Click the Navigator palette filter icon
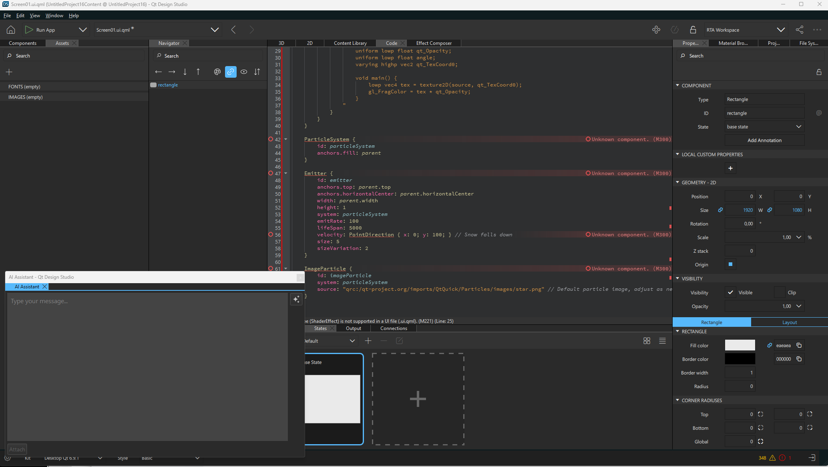Image resolution: width=828 pixels, height=467 pixels. pyautogui.click(x=217, y=72)
